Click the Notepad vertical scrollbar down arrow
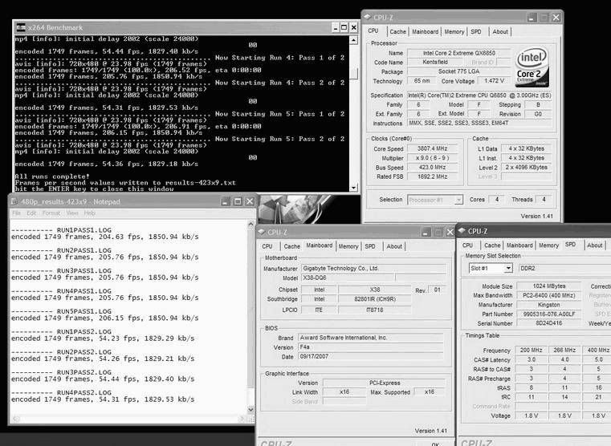 251,409
